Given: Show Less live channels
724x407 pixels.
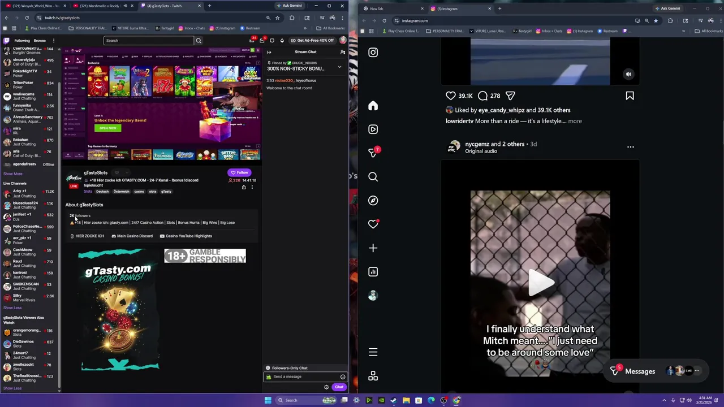Looking at the screenshot, I should click(12, 308).
